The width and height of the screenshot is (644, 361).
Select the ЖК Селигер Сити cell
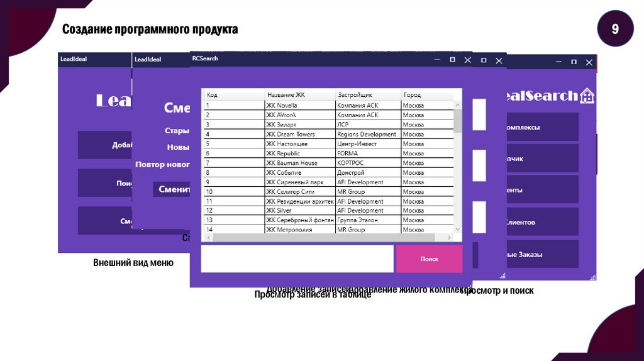(300, 191)
